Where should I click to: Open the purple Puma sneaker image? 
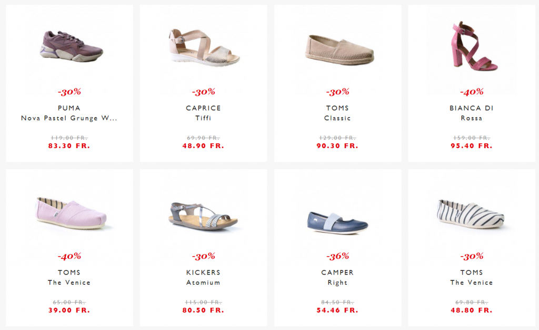(x=71, y=46)
